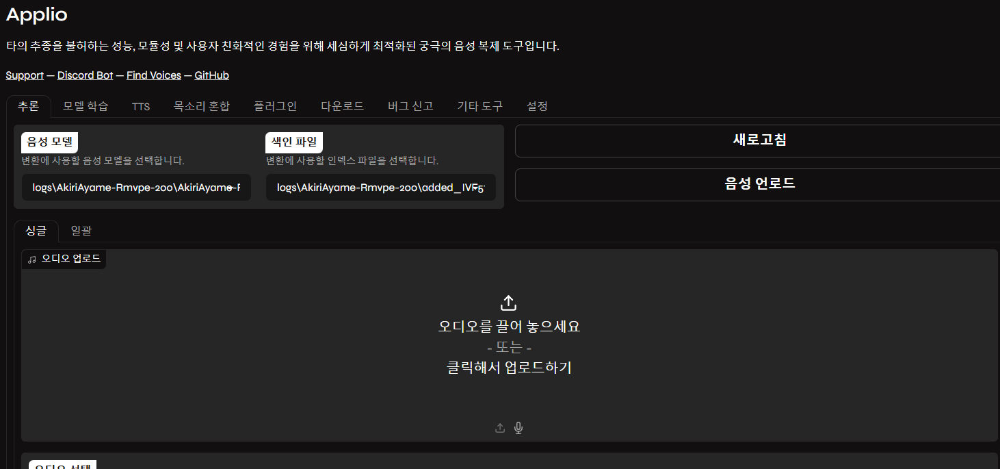Open the 색인 파일 dropdown
Viewport: 1000px width, 469px height.
pyautogui.click(x=380, y=187)
